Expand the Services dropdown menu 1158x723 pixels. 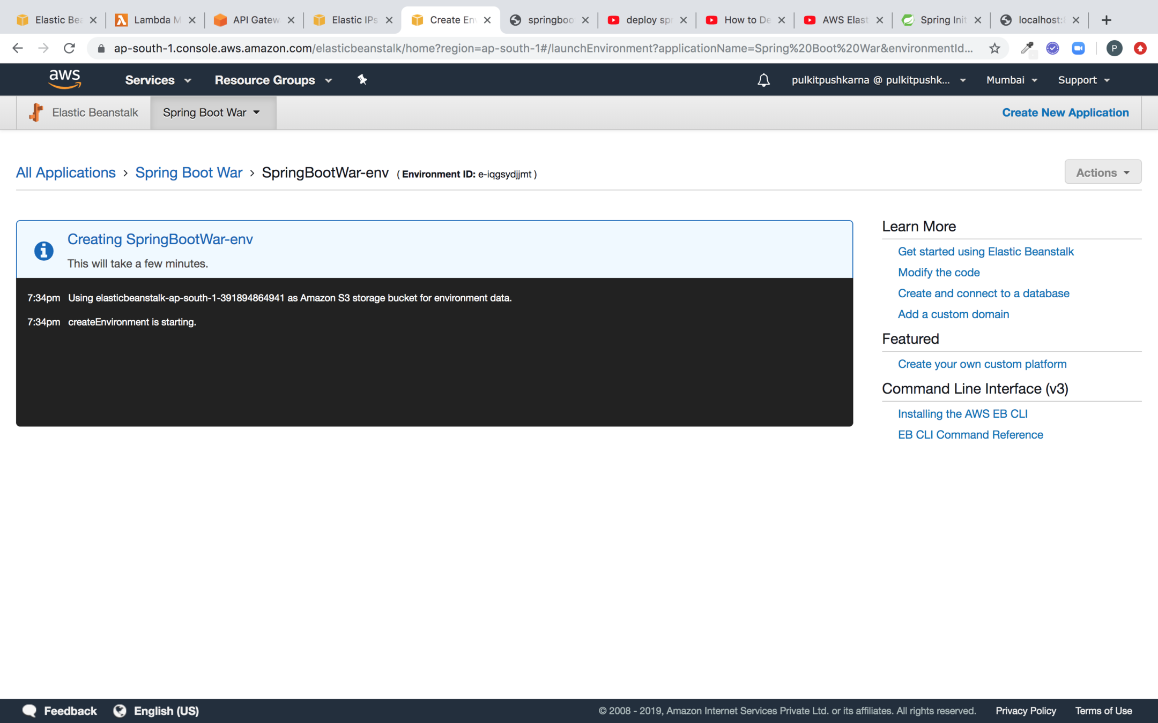click(158, 80)
